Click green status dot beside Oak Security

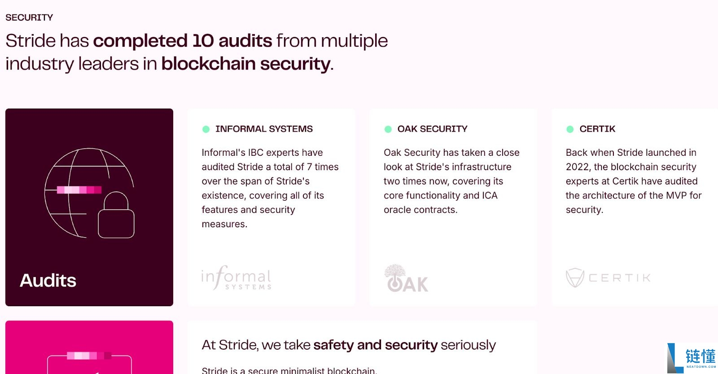tap(388, 129)
